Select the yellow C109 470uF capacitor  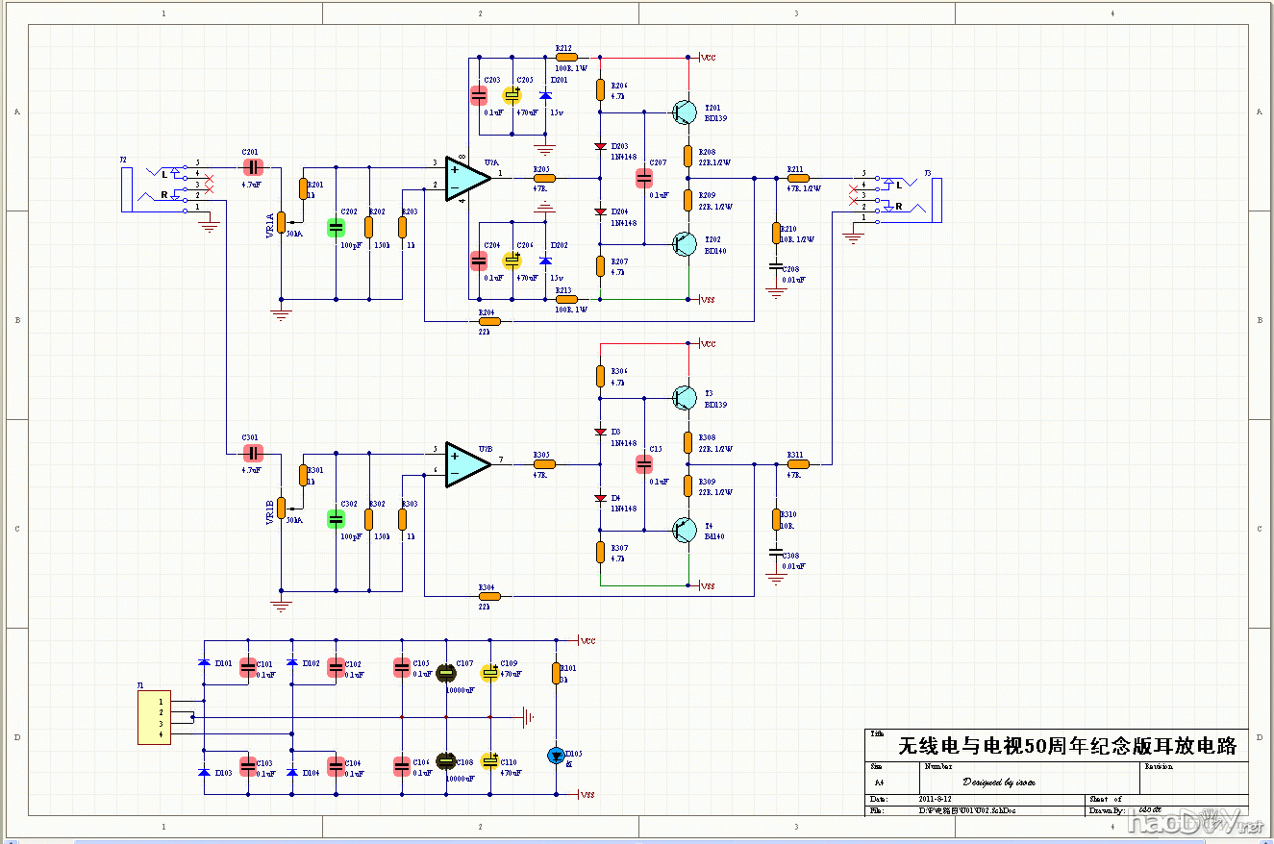click(489, 673)
